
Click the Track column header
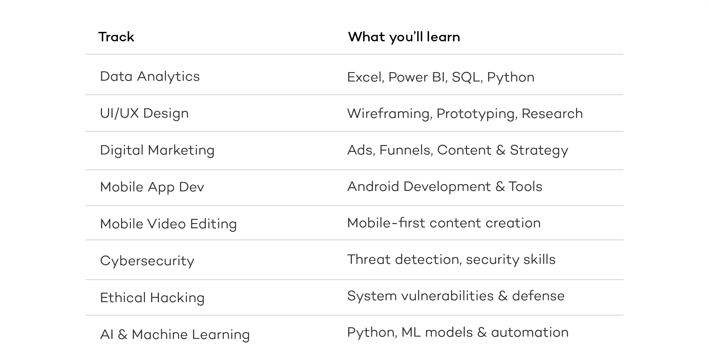coord(116,37)
